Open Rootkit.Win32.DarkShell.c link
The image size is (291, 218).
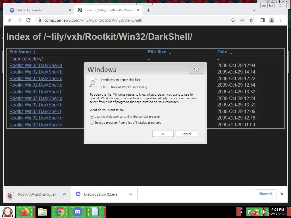click(36, 78)
